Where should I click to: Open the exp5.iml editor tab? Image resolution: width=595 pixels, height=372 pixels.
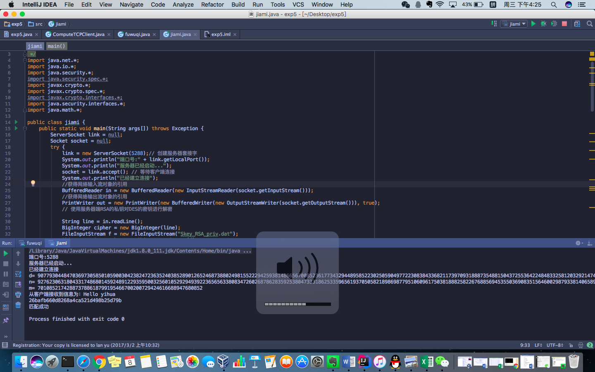[x=220, y=34]
